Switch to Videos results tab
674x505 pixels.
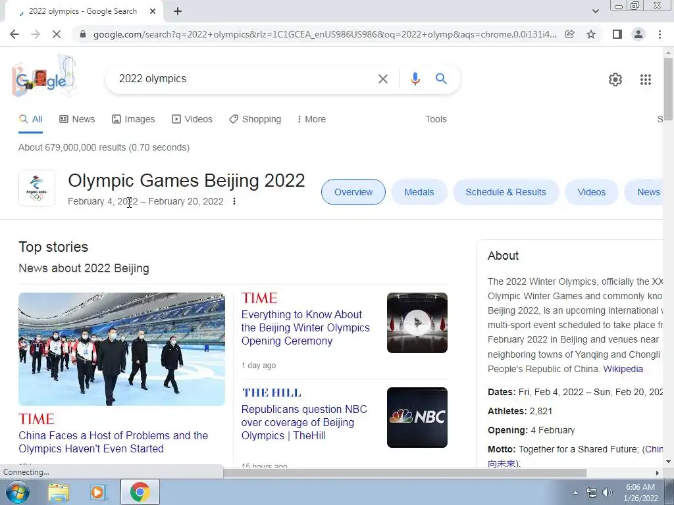(192, 120)
